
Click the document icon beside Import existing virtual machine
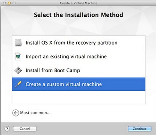click(x=18, y=56)
